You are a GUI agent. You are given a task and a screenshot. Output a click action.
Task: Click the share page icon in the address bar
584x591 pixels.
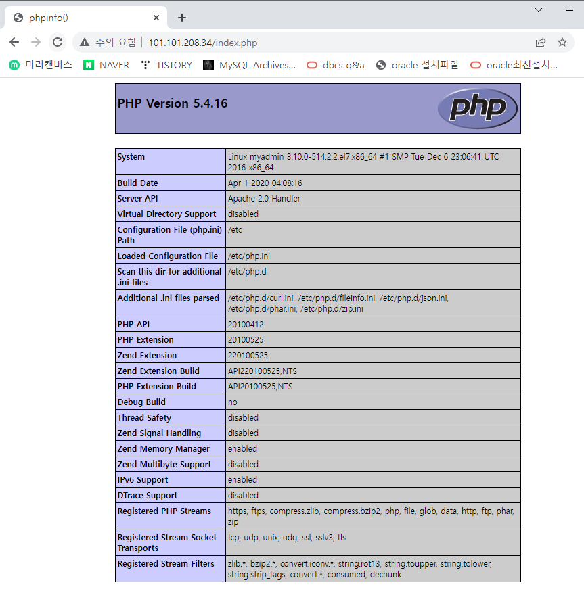pyautogui.click(x=541, y=42)
